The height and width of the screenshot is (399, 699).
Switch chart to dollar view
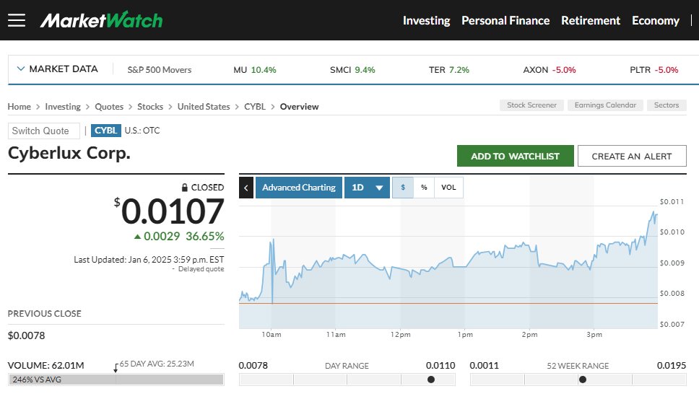pyautogui.click(x=403, y=188)
